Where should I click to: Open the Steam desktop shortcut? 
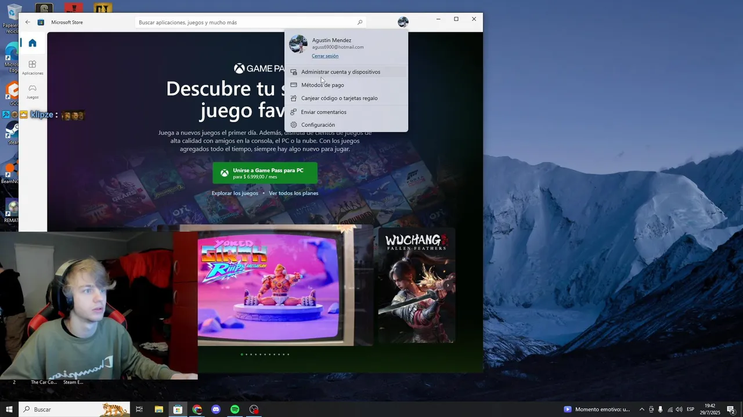coord(12,133)
